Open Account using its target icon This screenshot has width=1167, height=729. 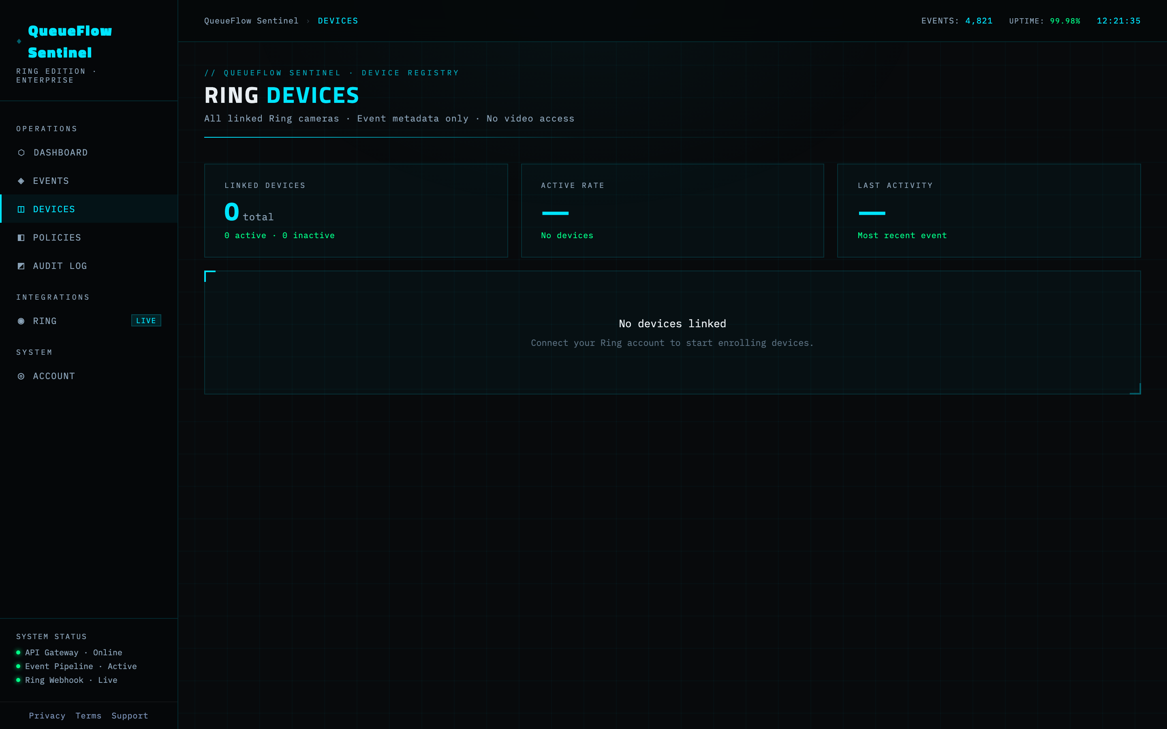[21, 375]
